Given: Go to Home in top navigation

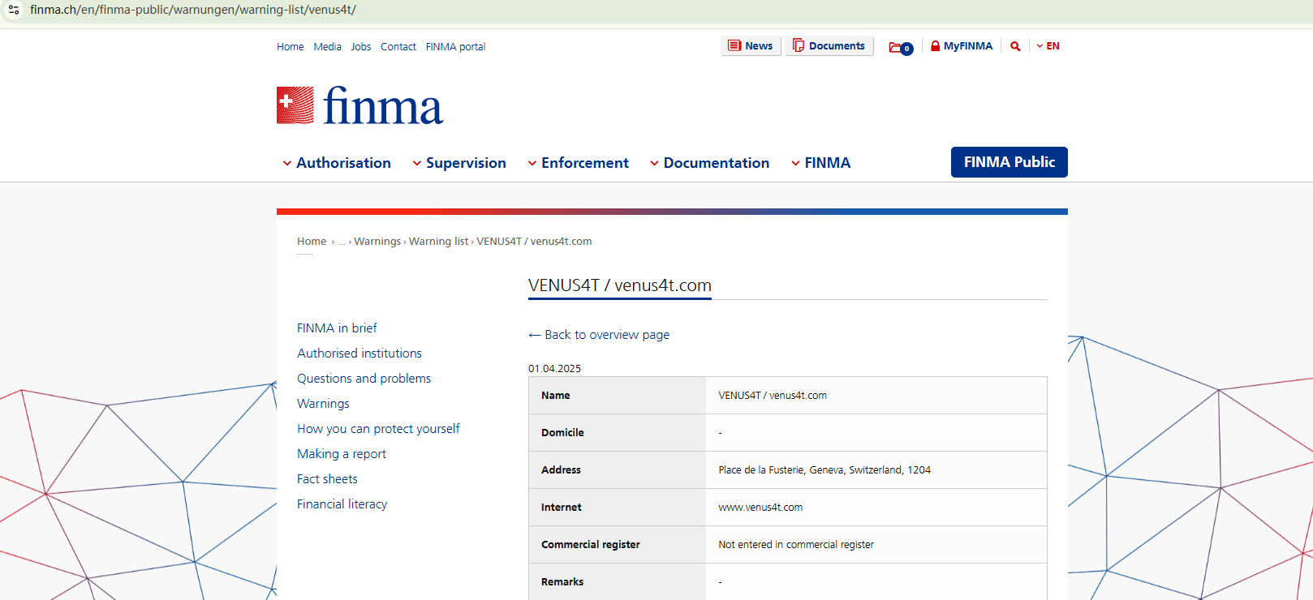Looking at the screenshot, I should click(x=291, y=47).
